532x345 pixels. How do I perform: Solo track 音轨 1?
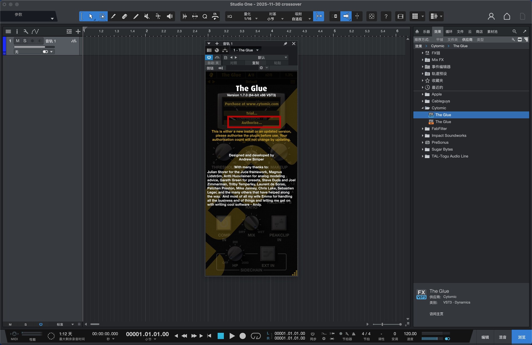[25, 41]
